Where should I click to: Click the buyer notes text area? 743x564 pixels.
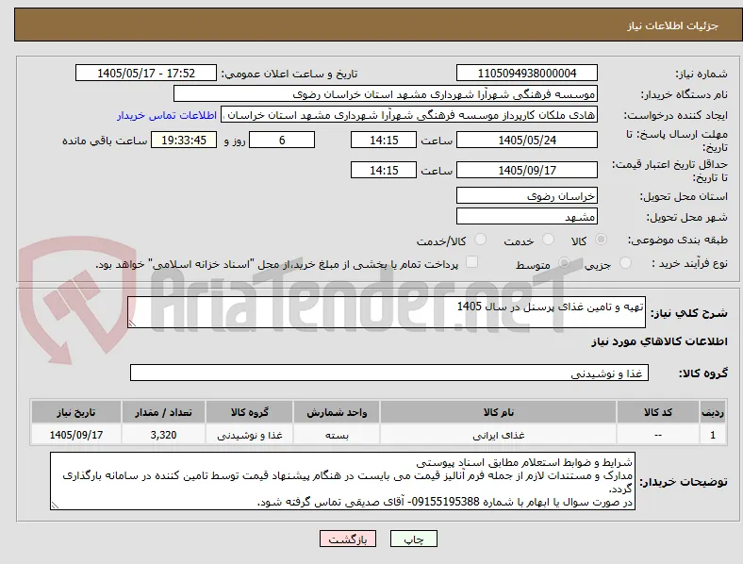(342, 481)
